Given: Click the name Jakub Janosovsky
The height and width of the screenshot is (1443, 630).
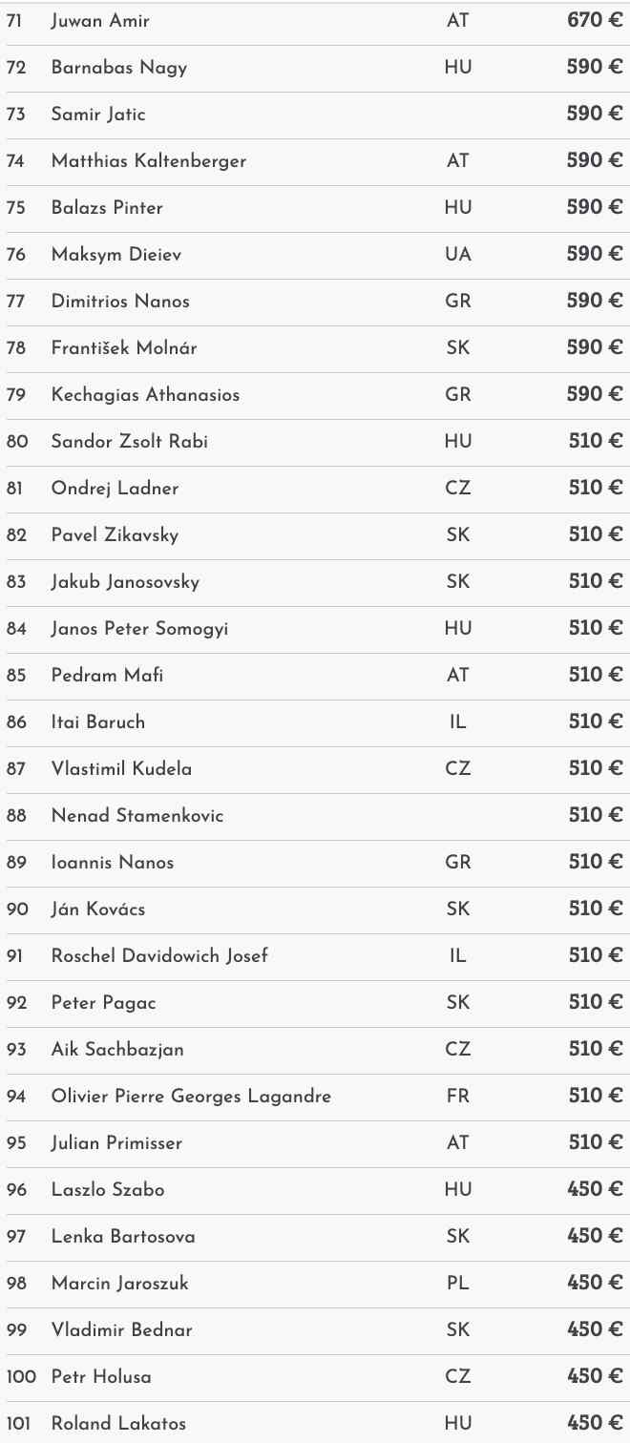Looking at the screenshot, I should tap(125, 582).
